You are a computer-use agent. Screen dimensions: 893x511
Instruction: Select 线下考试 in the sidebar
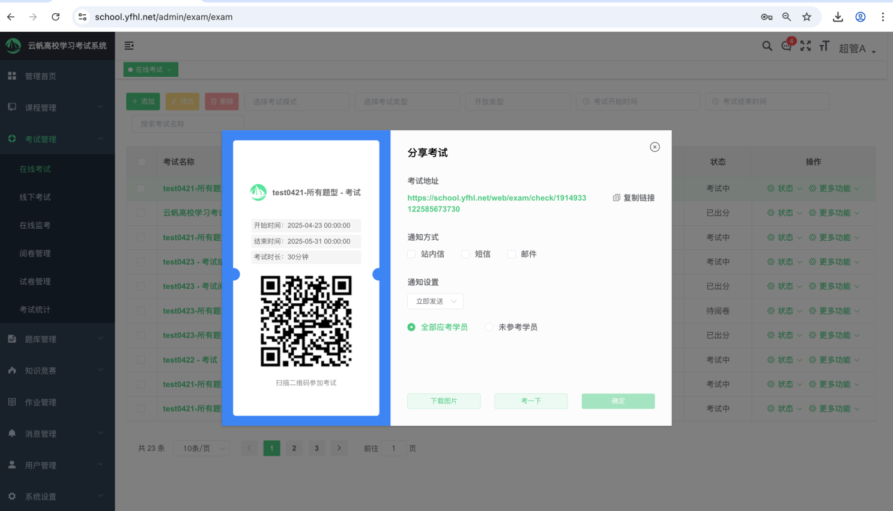tap(57, 197)
